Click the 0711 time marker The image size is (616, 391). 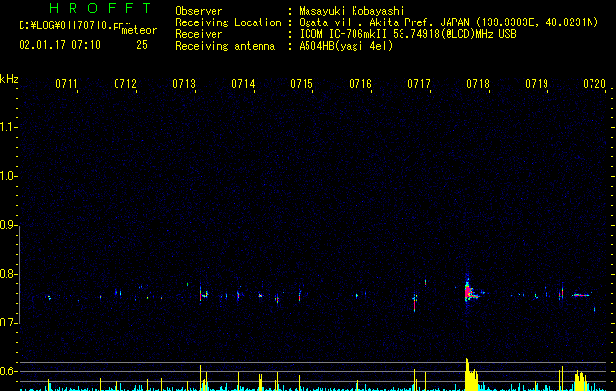pos(67,84)
